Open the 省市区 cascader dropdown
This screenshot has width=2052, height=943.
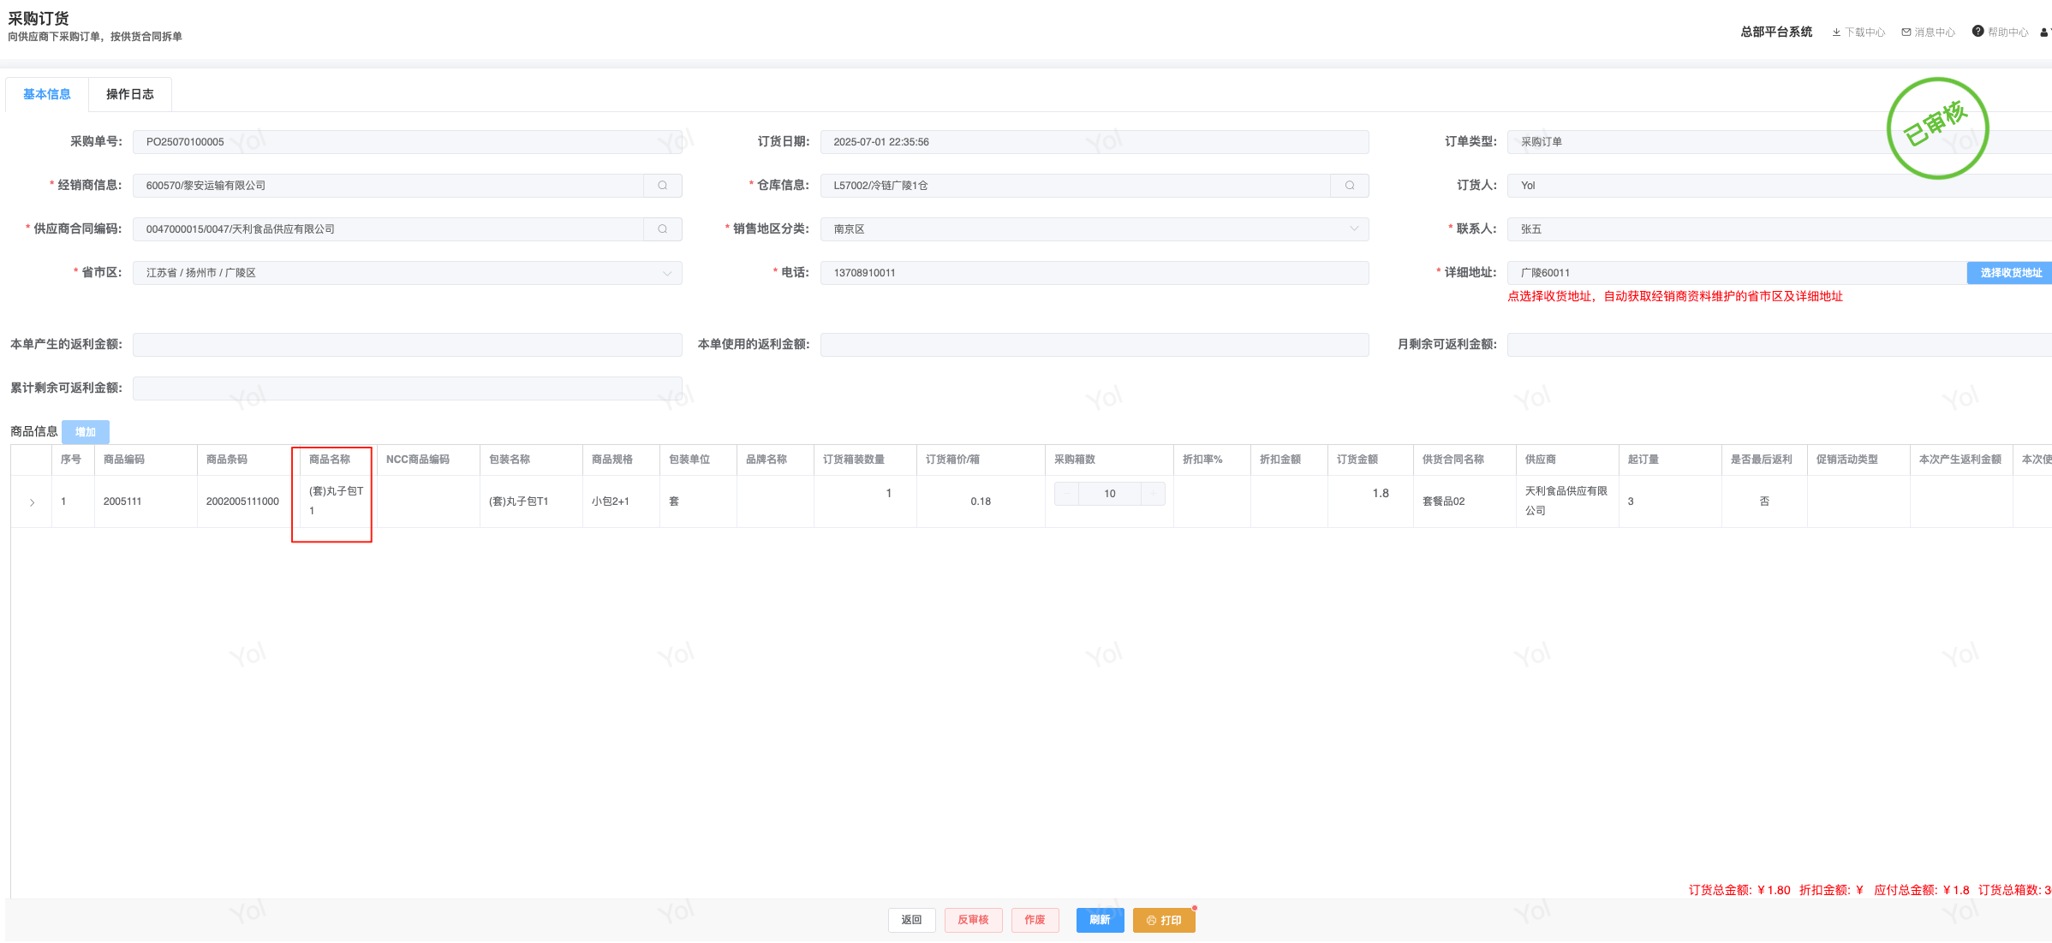click(x=407, y=273)
